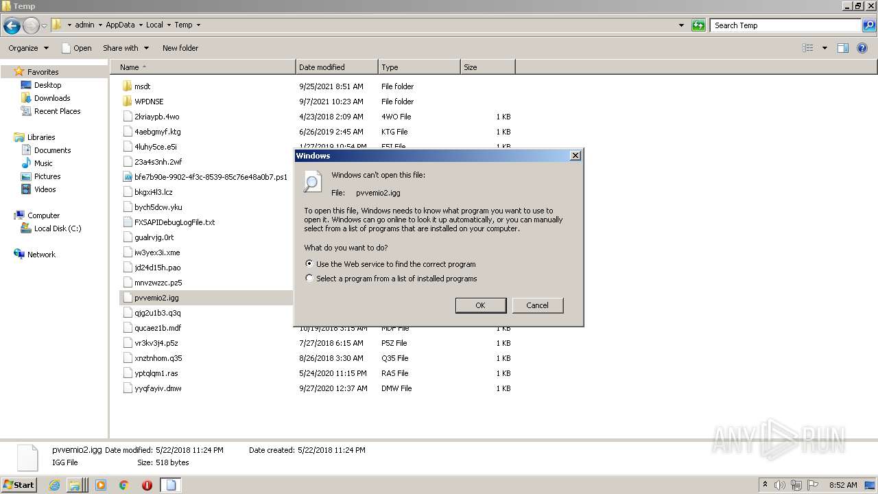Open Recent Places in Favorites
878x494 pixels.
click(x=57, y=111)
